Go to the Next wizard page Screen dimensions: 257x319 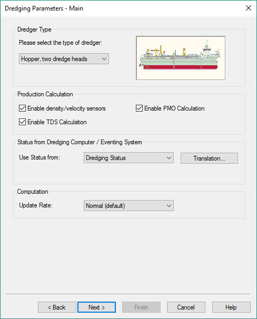click(97, 307)
